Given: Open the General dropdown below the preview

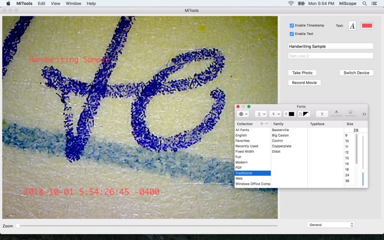Looking at the screenshot, I should [330, 225].
